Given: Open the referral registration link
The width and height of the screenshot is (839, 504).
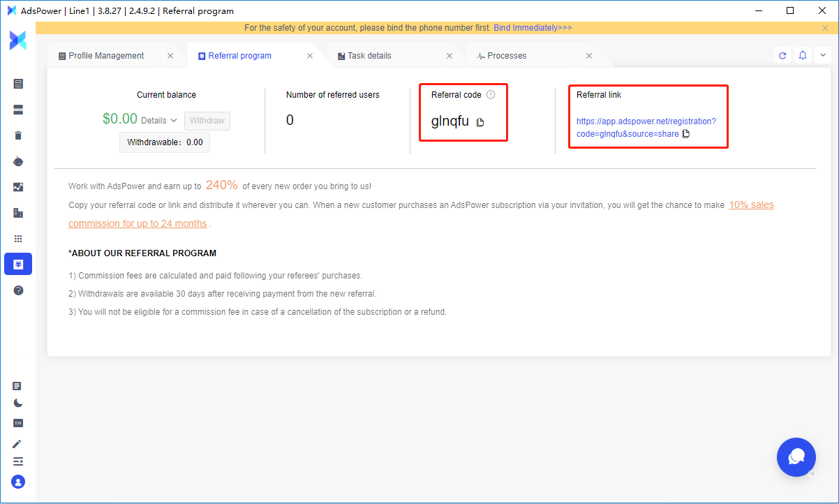Looking at the screenshot, I should tap(646, 127).
